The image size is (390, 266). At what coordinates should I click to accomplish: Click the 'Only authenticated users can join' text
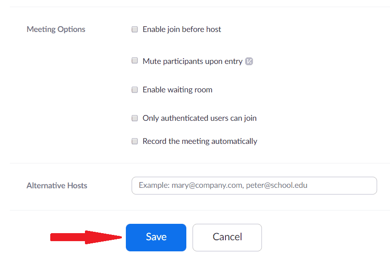(x=199, y=118)
